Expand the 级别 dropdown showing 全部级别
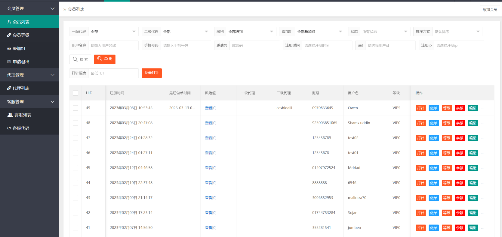 point(251,31)
